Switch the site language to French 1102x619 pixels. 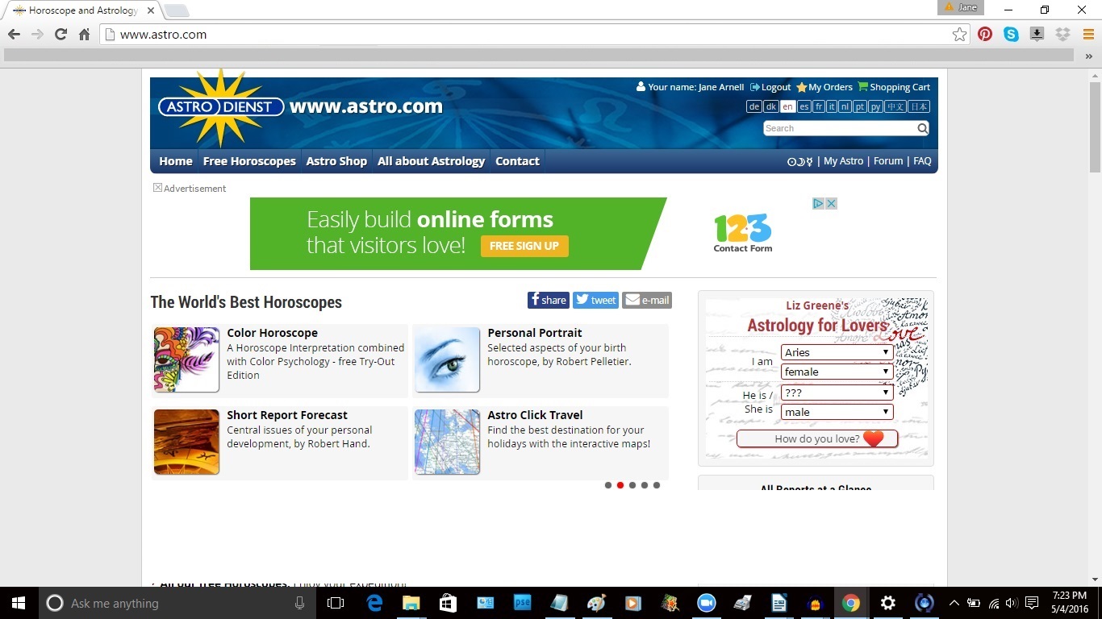pyautogui.click(x=818, y=106)
